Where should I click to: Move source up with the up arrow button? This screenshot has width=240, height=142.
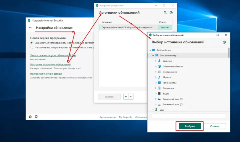pyautogui.click(x=131, y=96)
